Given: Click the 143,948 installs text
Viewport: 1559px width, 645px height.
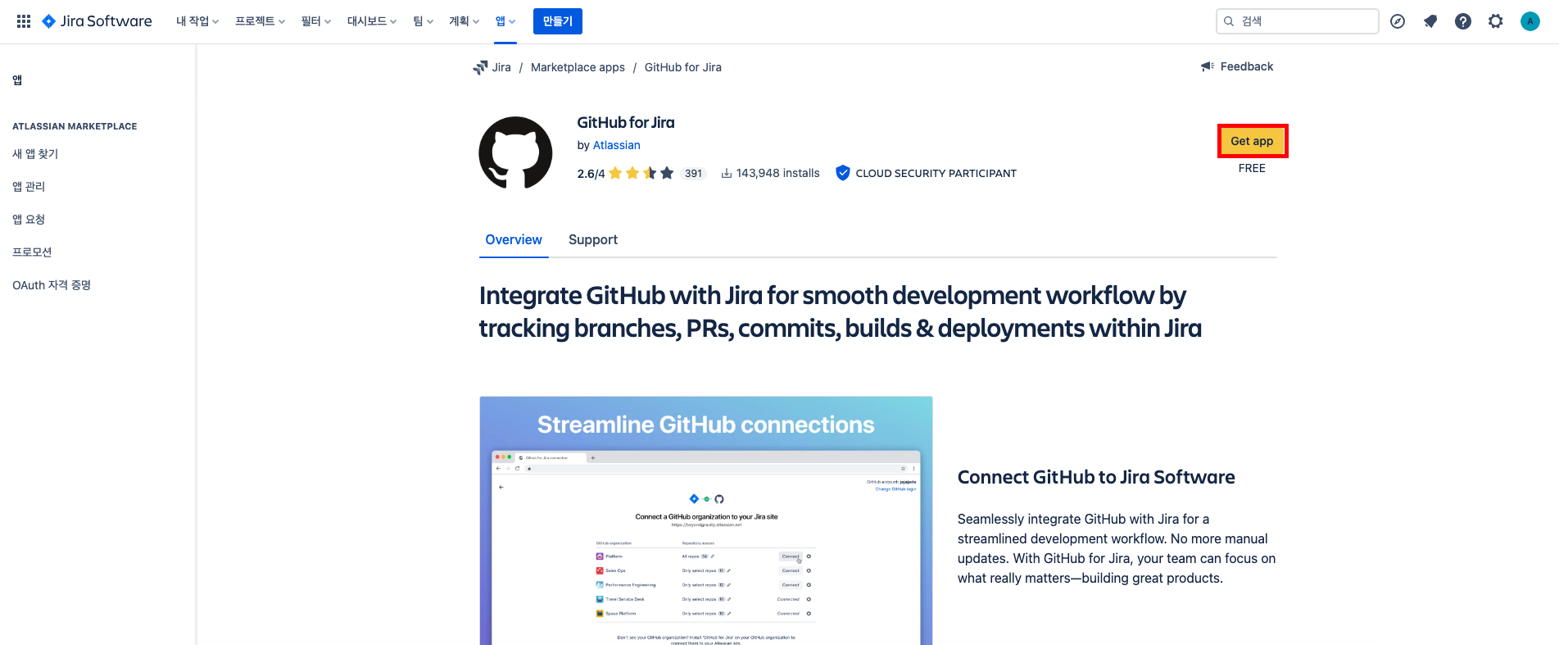Looking at the screenshot, I should pyautogui.click(x=778, y=173).
